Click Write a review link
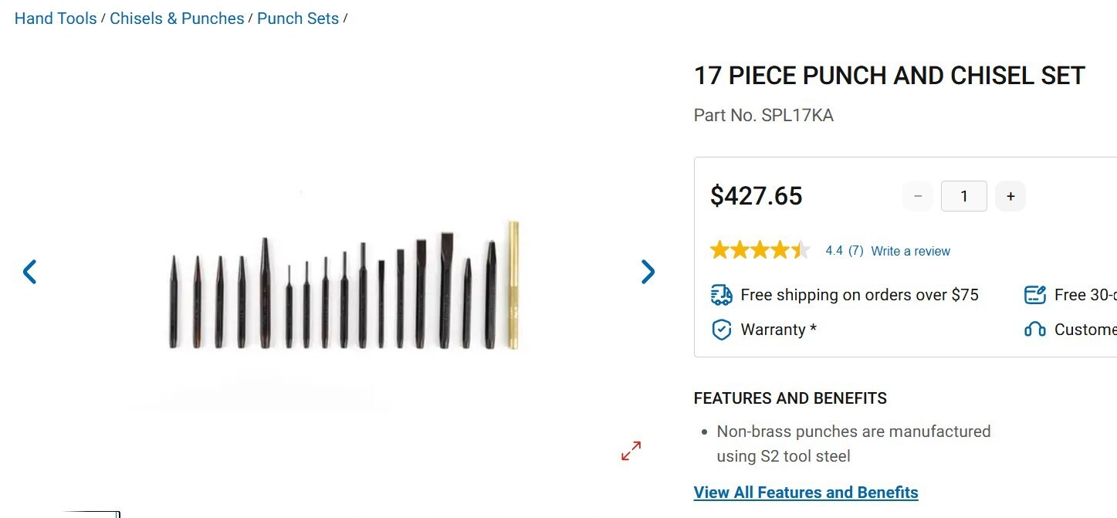Viewport: 1117px width, 518px height. pyautogui.click(x=911, y=251)
